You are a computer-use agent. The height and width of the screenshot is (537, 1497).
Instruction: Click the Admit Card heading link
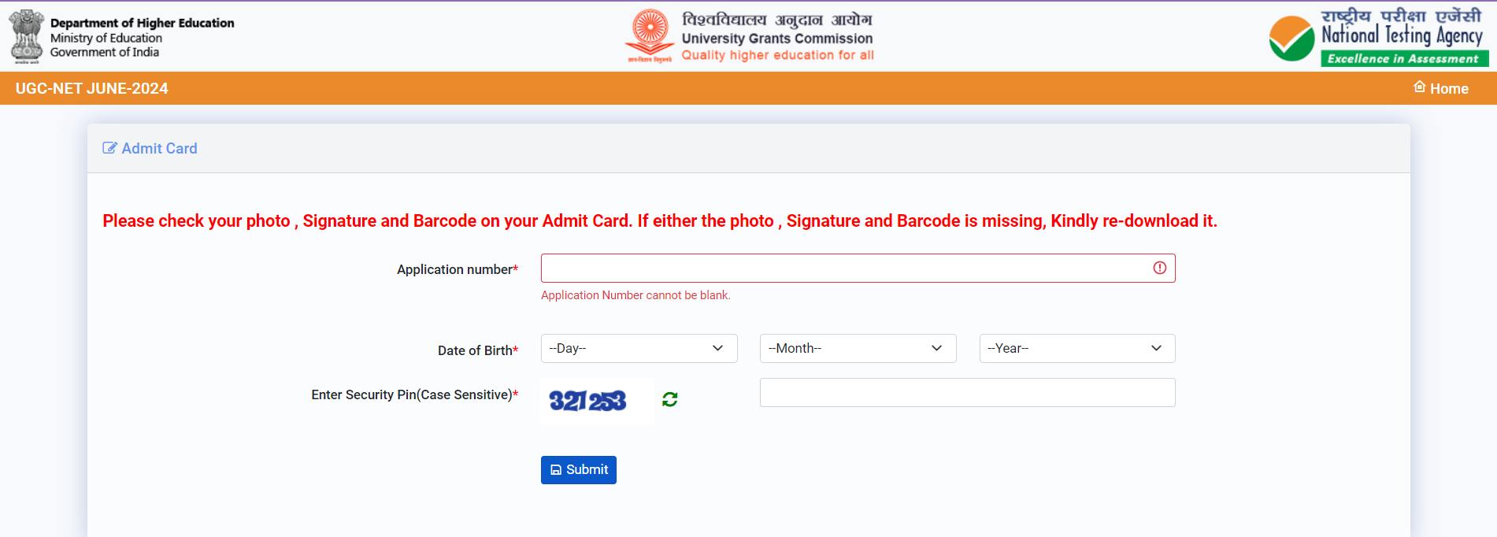tap(159, 148)
